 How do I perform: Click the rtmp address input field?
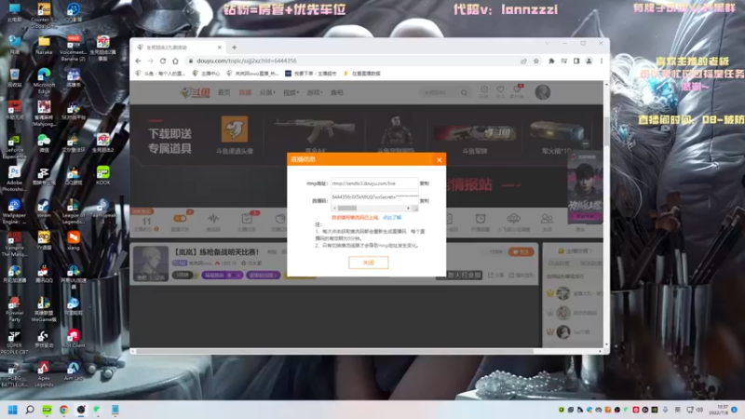374,183
